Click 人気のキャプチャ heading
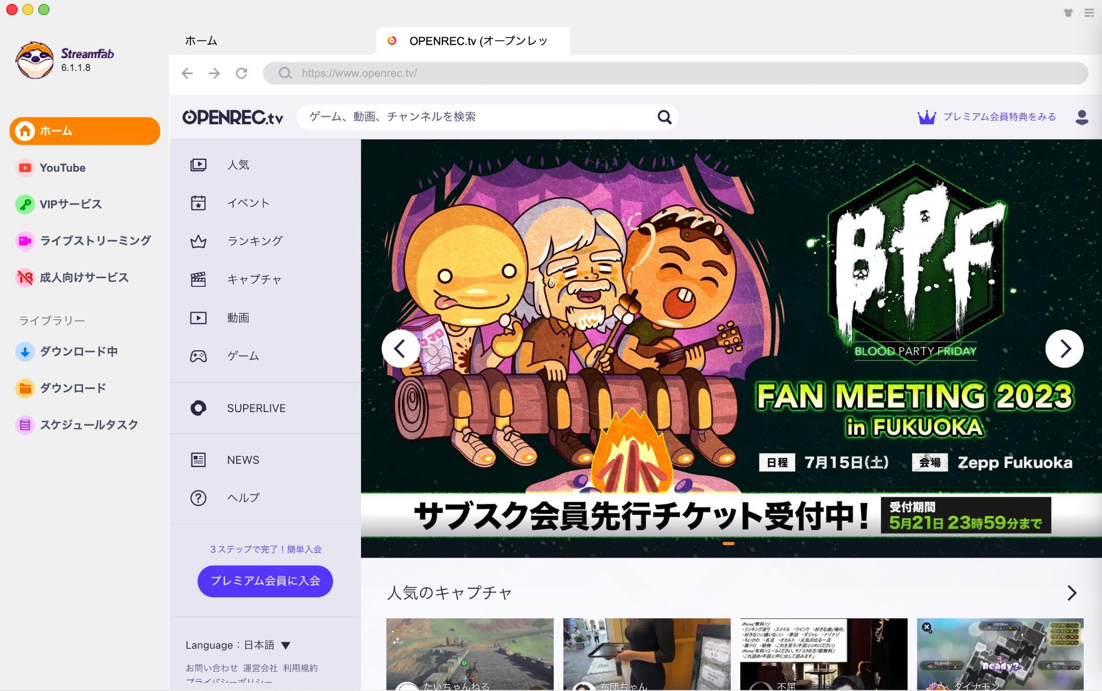 [x=449, y=593]
